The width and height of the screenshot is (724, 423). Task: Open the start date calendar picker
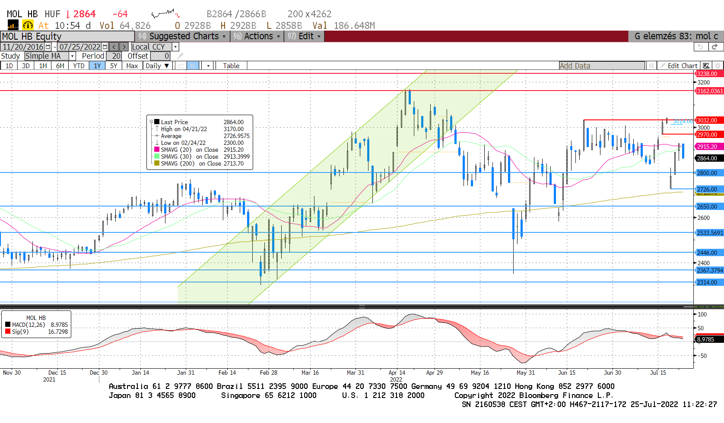tap(48, 47)
